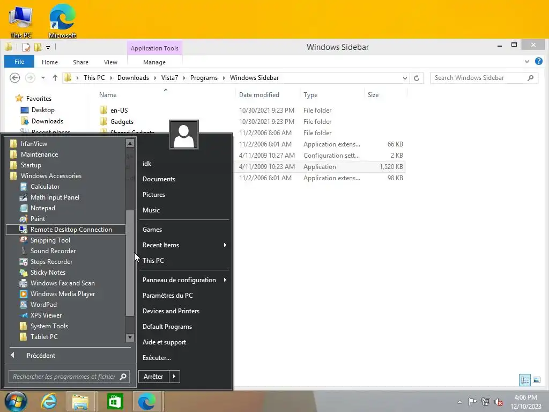Select Exécuter... to run a command
This screenshot has height=412, width=549.
157,358
